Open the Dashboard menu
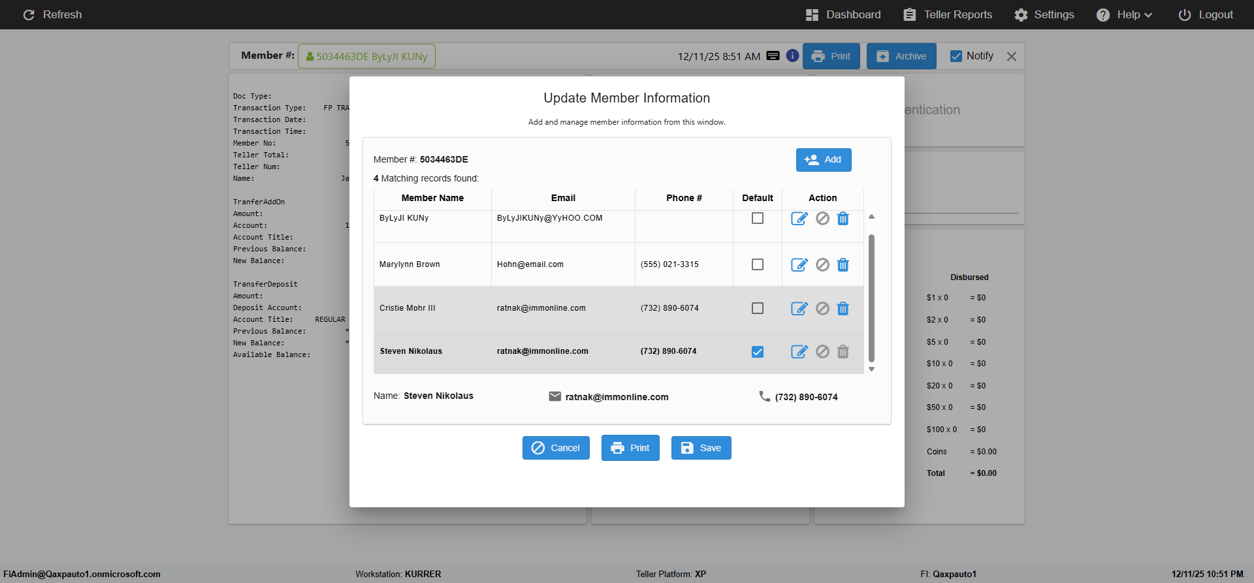The image size is (1254, 583). click(843, 14)
